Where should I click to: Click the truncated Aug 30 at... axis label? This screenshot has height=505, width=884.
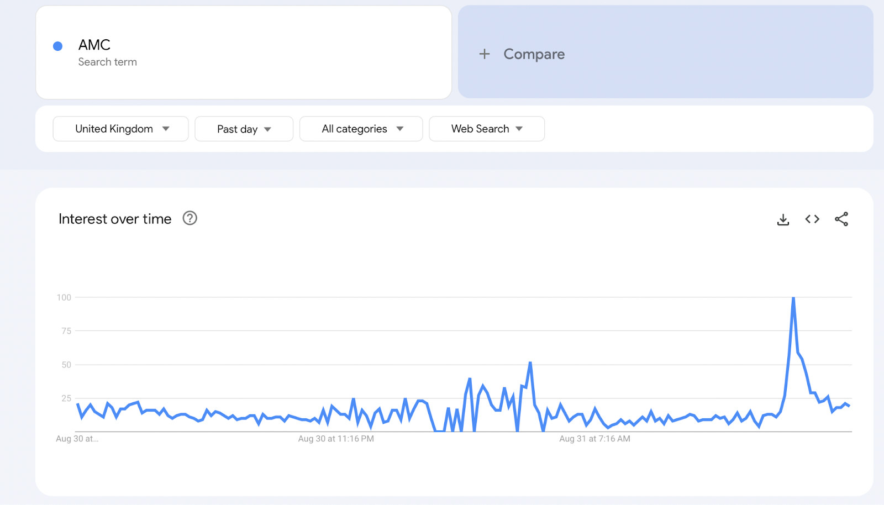coord(77,439)
